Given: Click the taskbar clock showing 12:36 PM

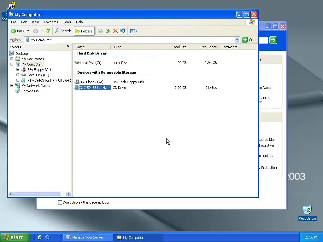Looking at the screenshot, I should point(311,237).
